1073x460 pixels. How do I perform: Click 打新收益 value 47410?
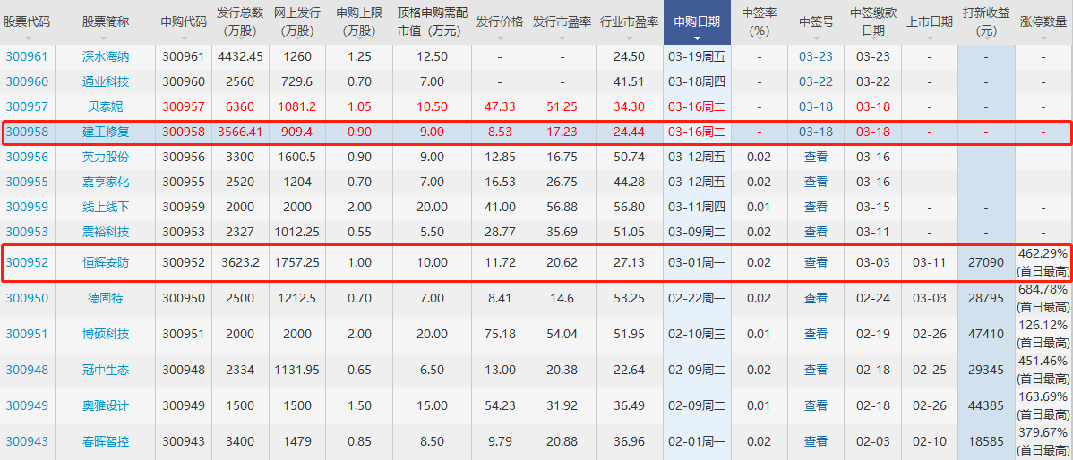(986, 334)
